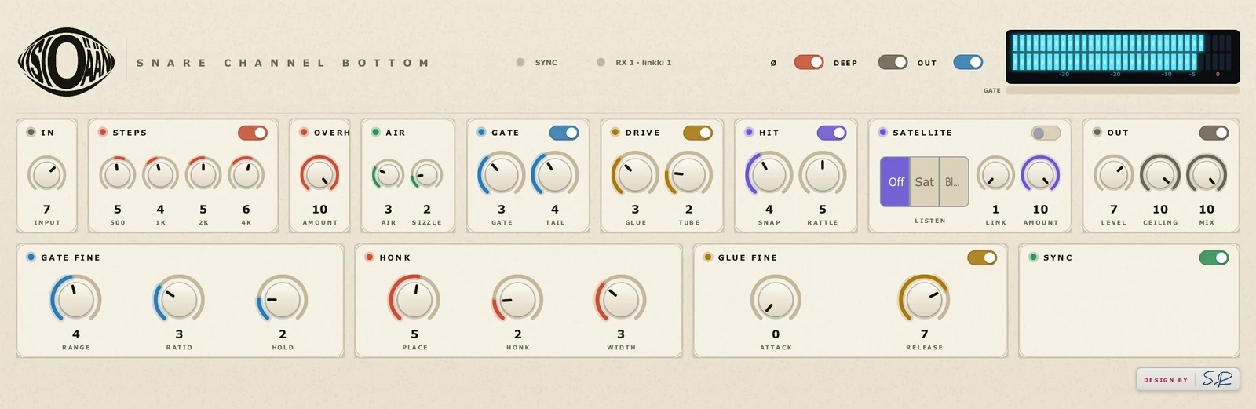Click the IN module LED dot
This screenshot has width=1256, height=409.
[31, 132]
